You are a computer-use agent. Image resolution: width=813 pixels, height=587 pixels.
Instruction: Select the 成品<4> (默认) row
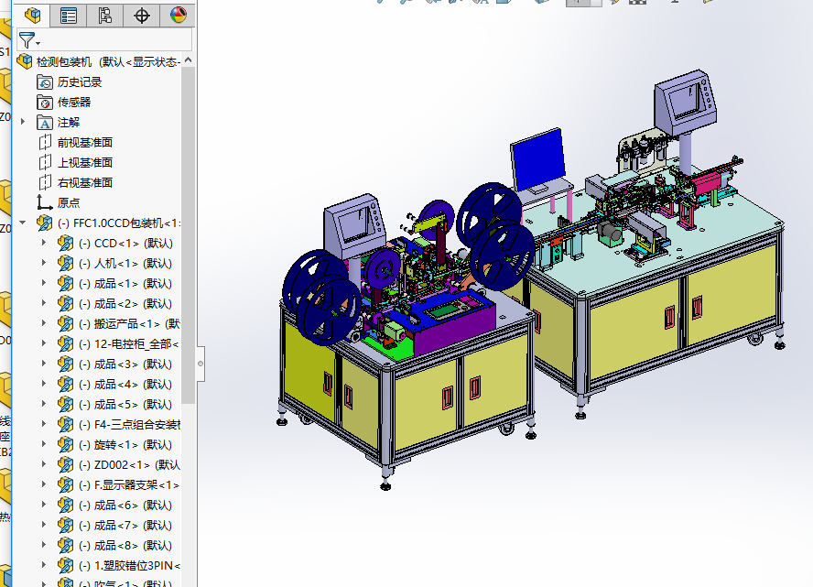pyautogui.click(x=125, y=385)
